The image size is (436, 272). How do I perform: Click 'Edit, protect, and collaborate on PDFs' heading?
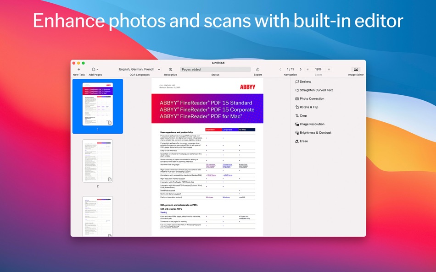[179, 205]
